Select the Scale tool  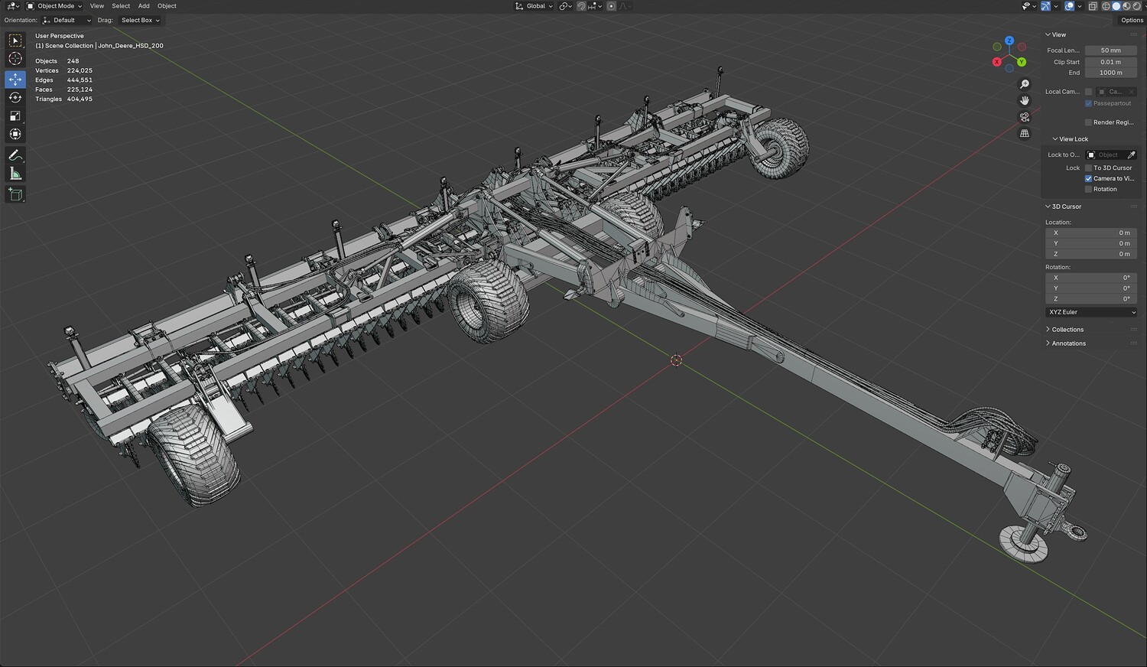click(15, 116)
